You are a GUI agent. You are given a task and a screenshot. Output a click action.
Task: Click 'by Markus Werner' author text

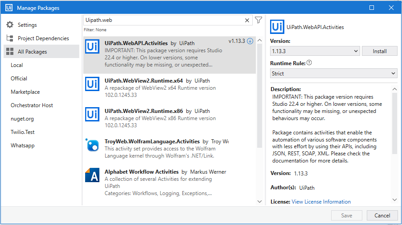(204, 172)
